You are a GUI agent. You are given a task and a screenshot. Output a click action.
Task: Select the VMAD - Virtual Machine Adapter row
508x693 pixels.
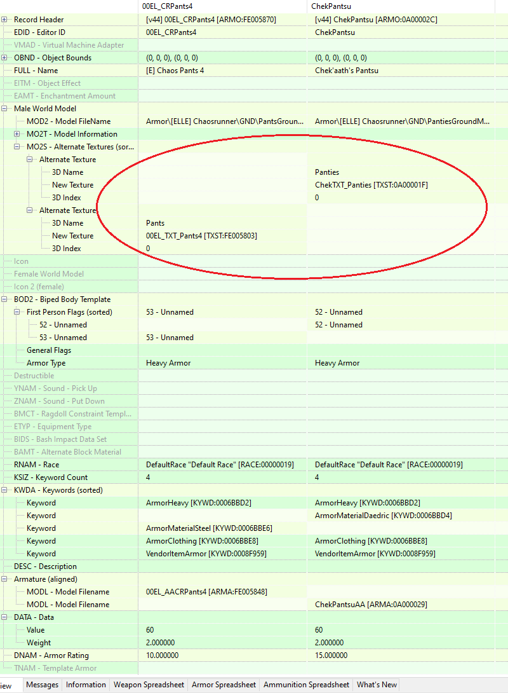pos(70,45)
